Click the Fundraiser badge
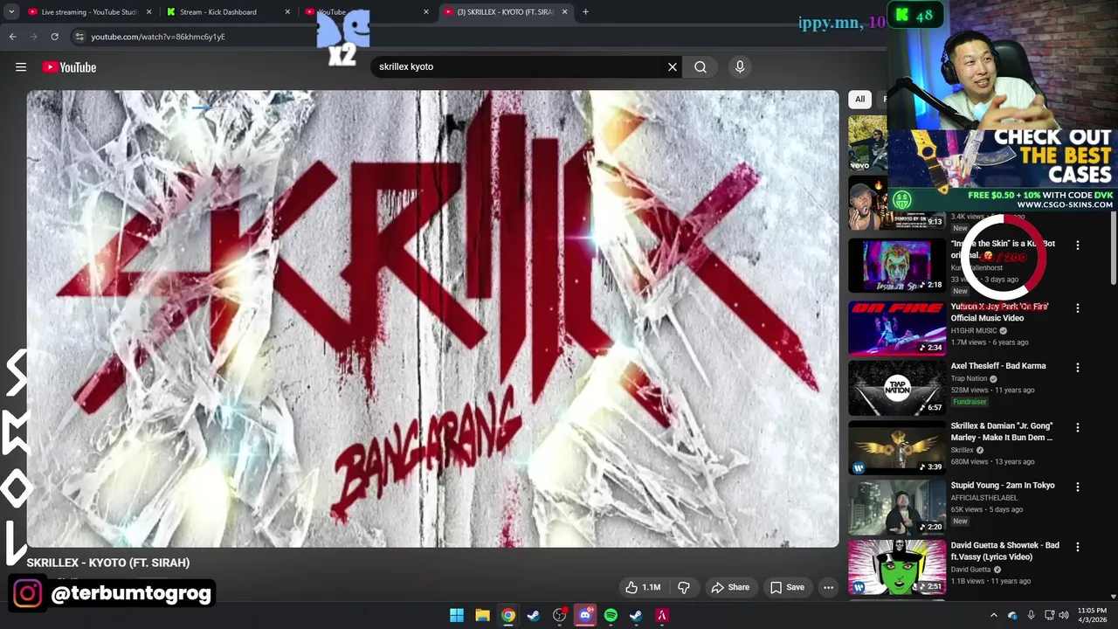 tap(970, 402)
